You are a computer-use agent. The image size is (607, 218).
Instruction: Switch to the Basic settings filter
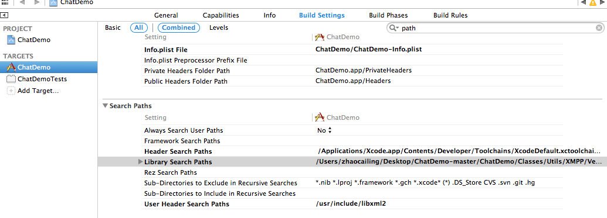pyautogui.click(x=113, y=27)
